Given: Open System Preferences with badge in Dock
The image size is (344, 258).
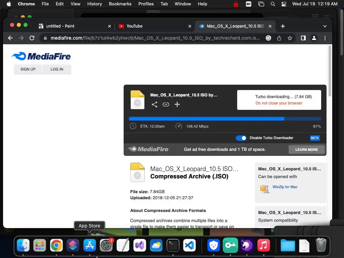Looking at the screenshot, I should [x=106, y=245].
